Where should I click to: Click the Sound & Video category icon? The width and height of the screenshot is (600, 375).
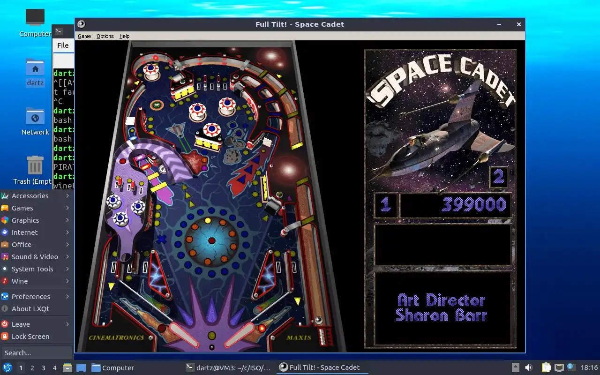pyautogui.click(x=5, y=257)
